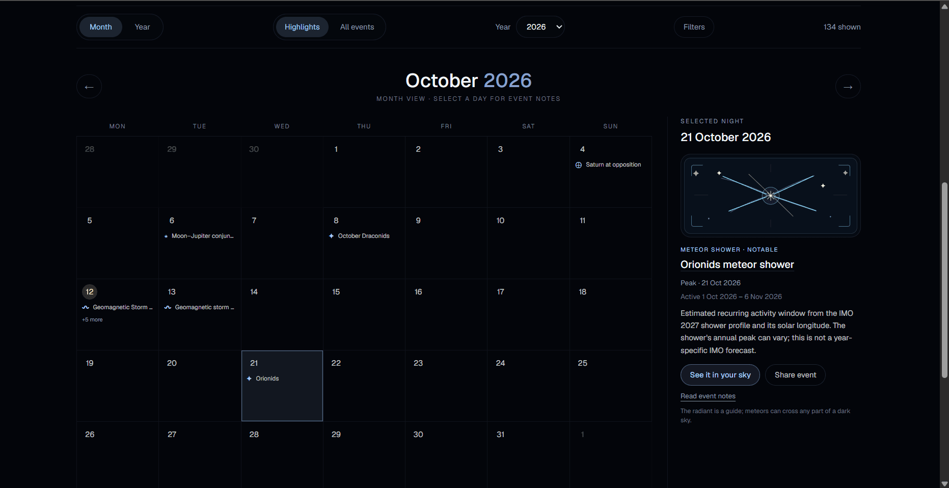
Task: Select October Draconids event
Action: pyautogui.click(x=359, y=236)
